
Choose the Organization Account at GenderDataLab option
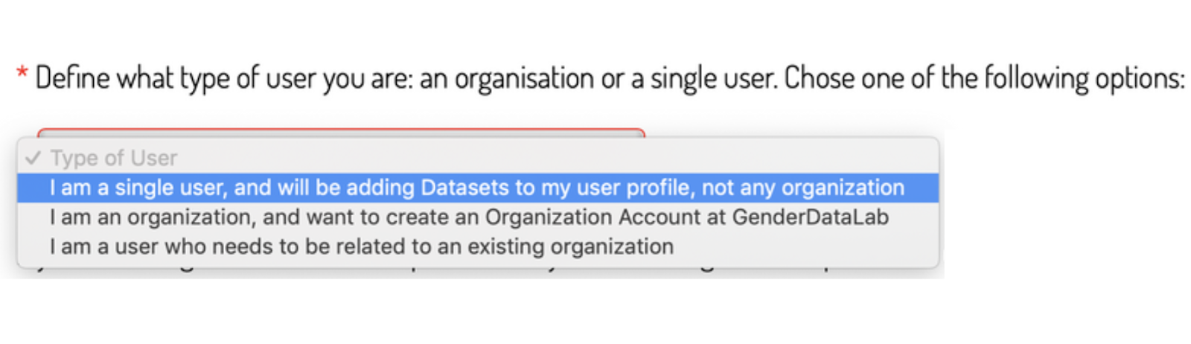coord(469,217)
